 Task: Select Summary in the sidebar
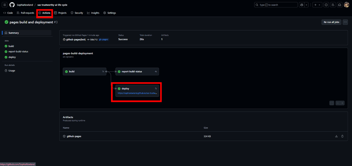point(27,33)
